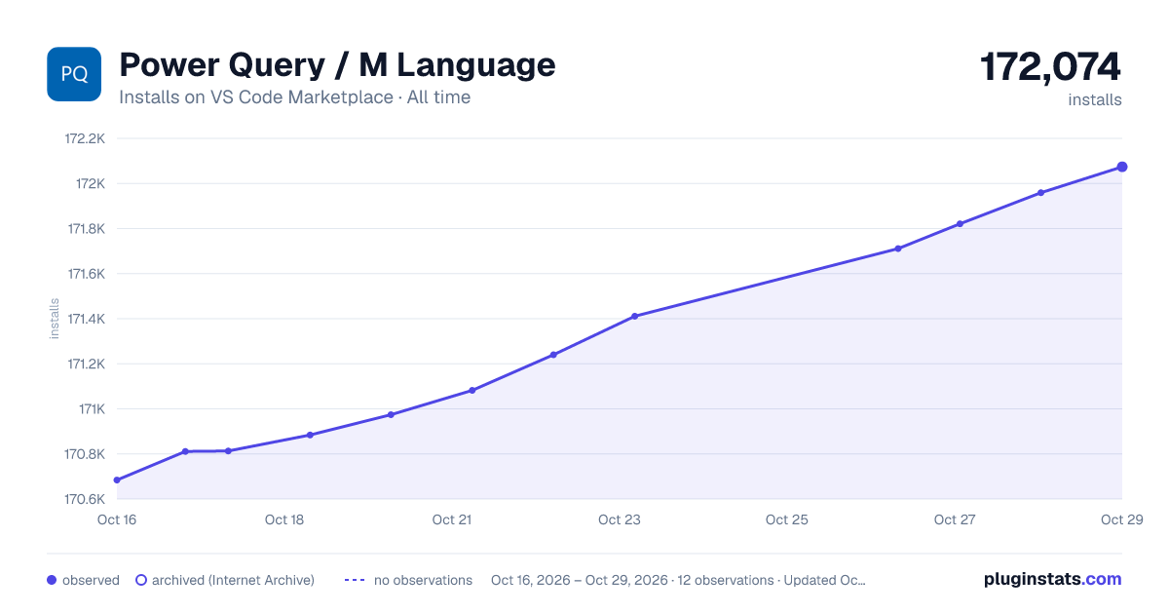Select the largest final data point on Oct 29
This screenshot has width=1169, height=614.
(1122, 167)
